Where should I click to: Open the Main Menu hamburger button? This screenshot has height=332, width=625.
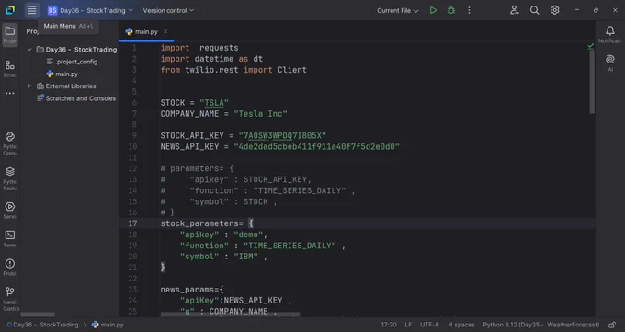click(31, 10)
